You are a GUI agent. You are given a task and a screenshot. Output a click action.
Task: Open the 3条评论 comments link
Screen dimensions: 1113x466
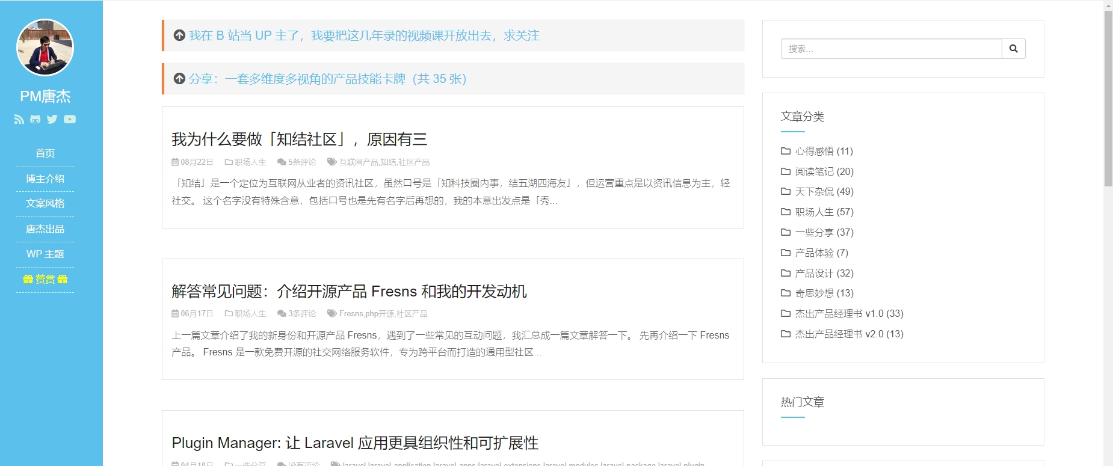302,313
